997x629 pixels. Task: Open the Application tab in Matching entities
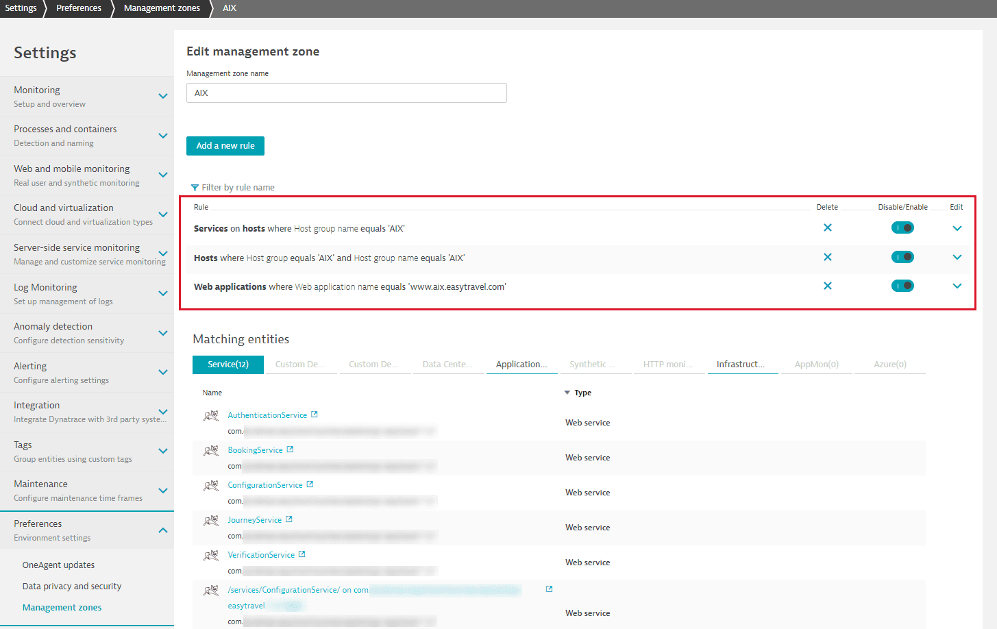pos(521,364)
